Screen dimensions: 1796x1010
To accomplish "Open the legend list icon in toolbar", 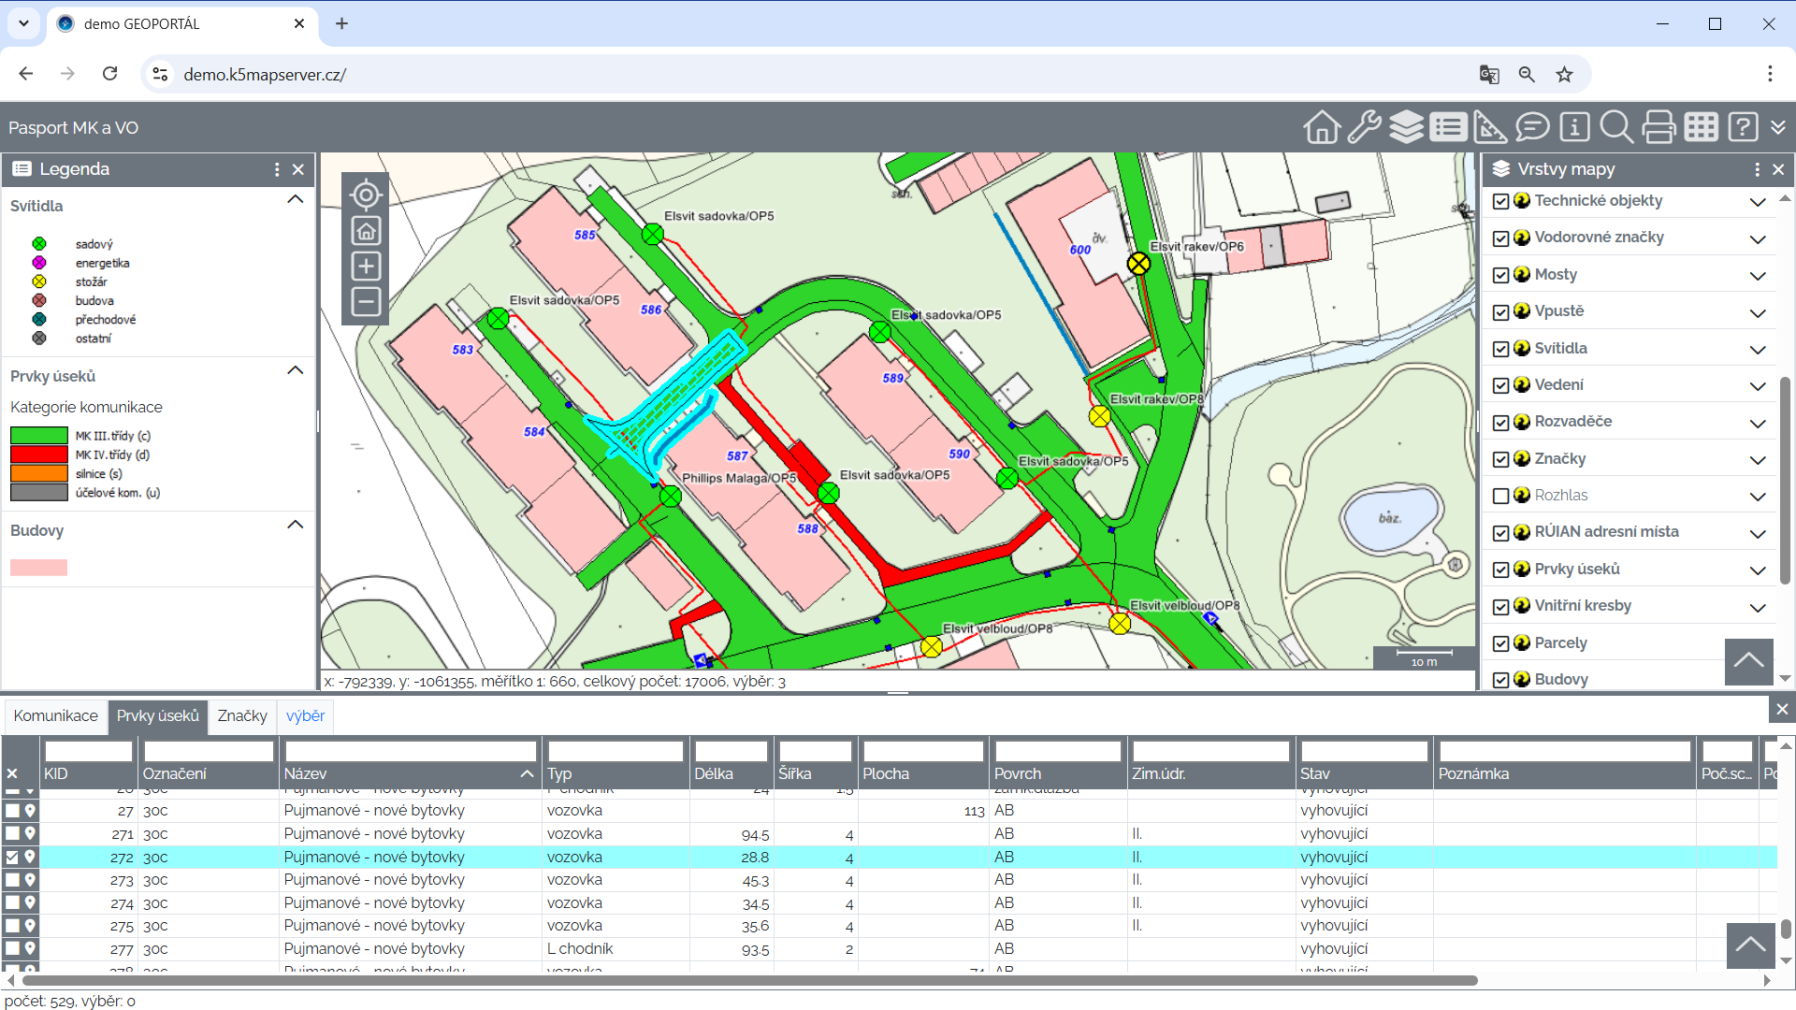I will tap(1448, 127).
